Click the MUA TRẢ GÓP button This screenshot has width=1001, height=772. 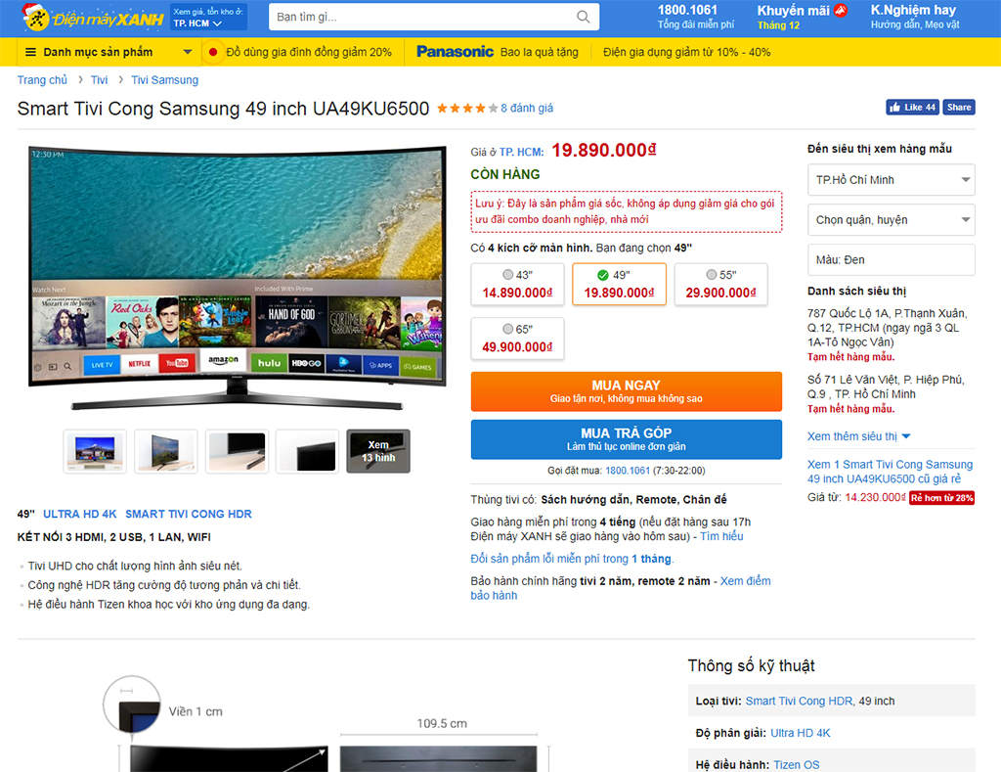click(627, 439)
